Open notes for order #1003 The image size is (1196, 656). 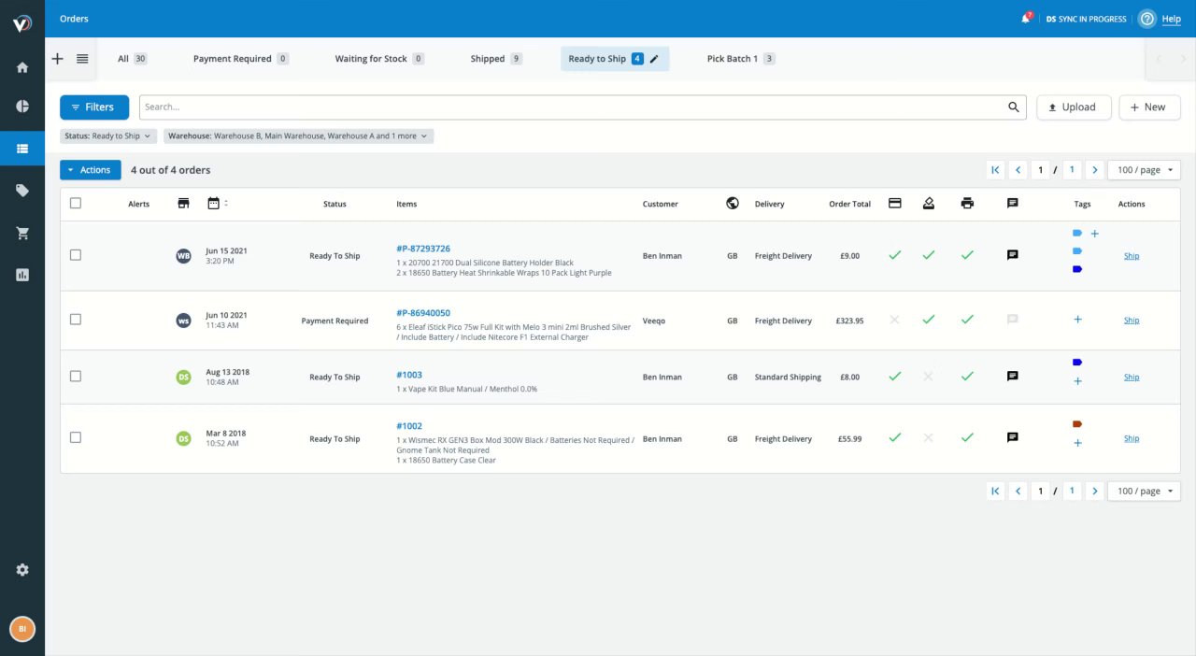(x=1013, y=377)
